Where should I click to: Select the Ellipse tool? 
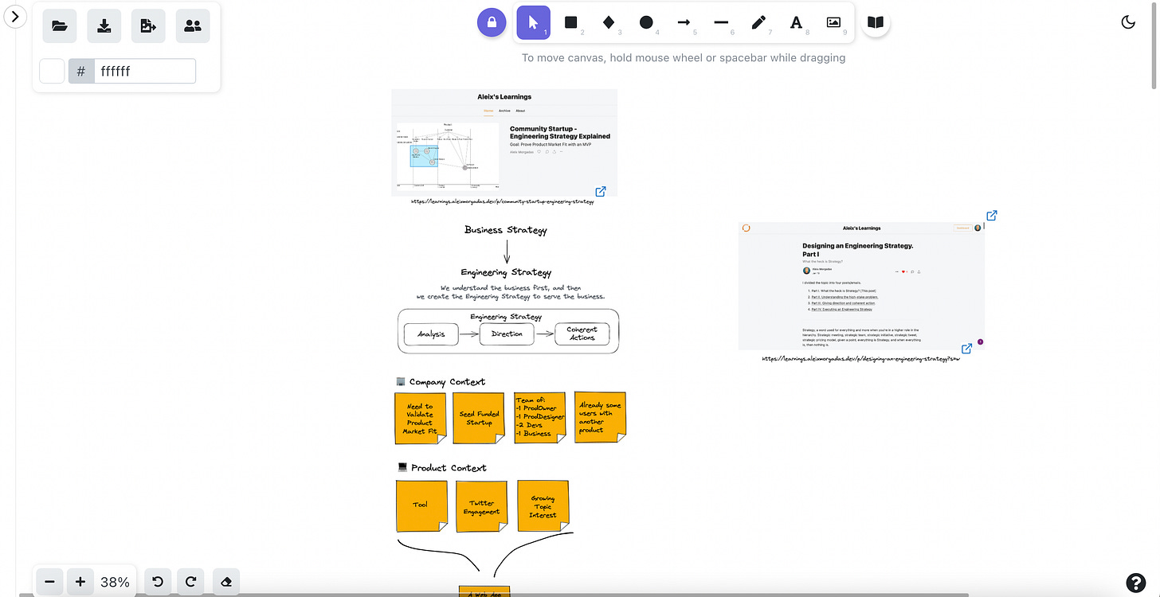(646, 22)
